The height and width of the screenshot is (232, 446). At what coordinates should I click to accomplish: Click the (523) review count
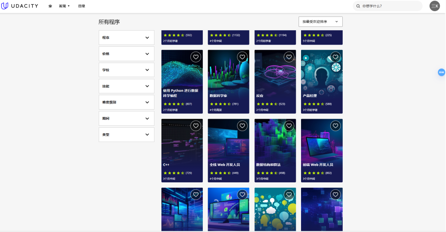[x=282, y=104]
